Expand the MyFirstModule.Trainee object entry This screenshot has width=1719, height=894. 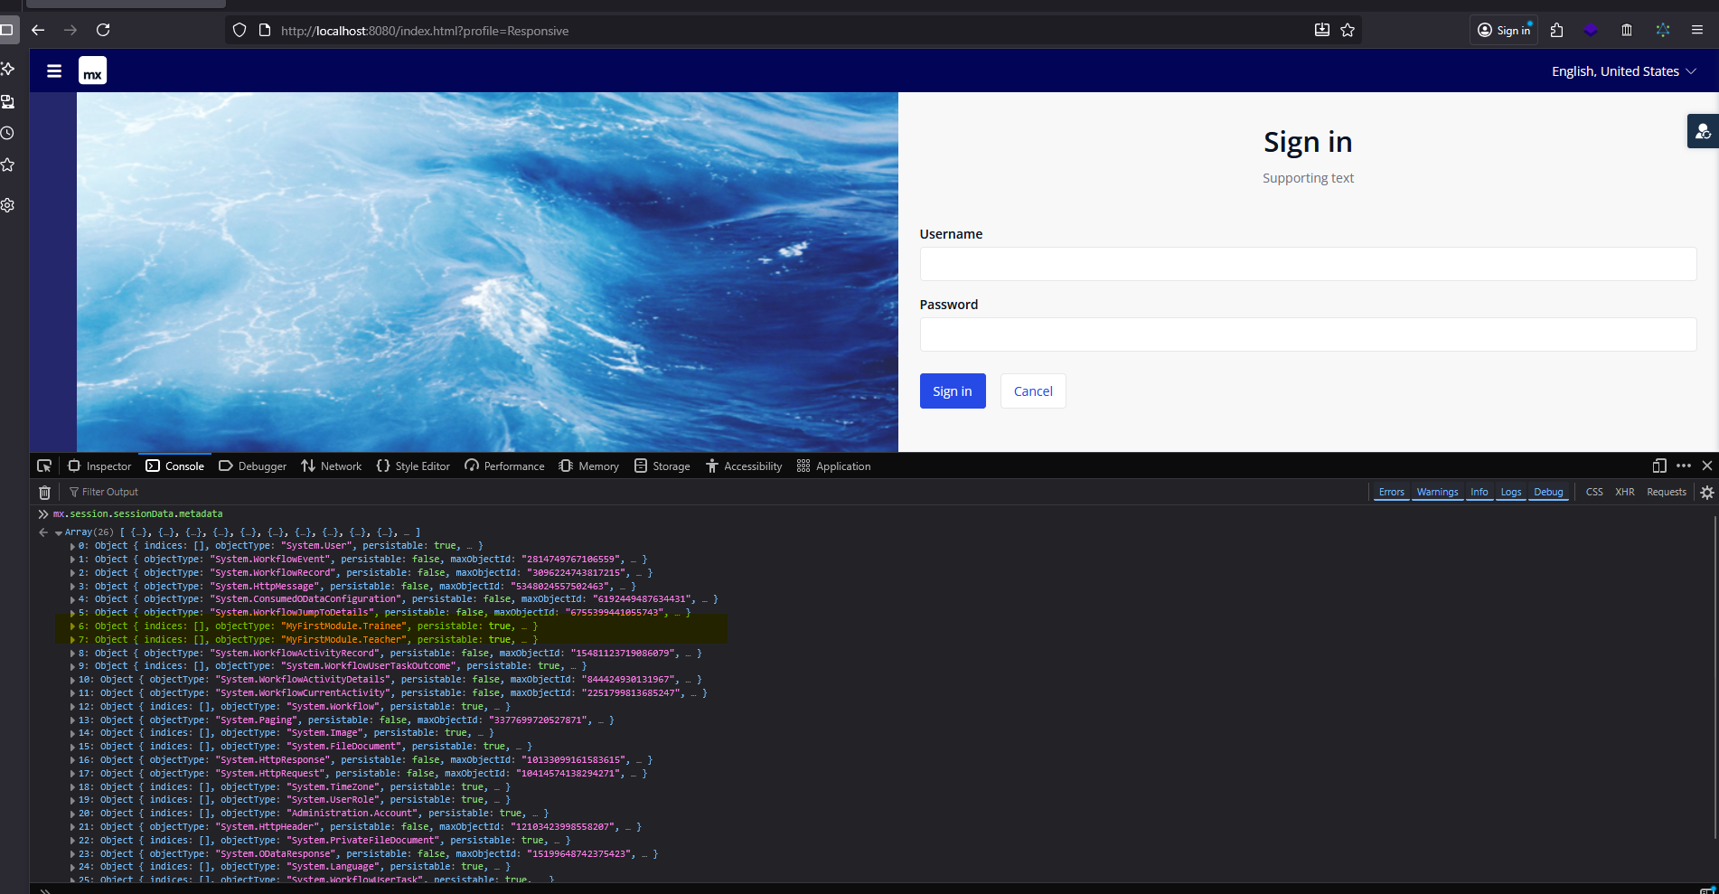coord(72,626)
